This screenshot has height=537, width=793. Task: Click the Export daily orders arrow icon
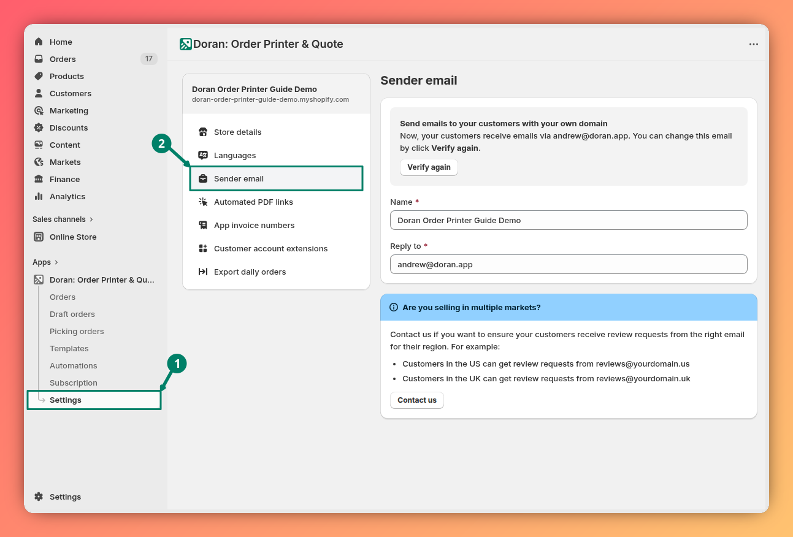[x=203, y=272]
